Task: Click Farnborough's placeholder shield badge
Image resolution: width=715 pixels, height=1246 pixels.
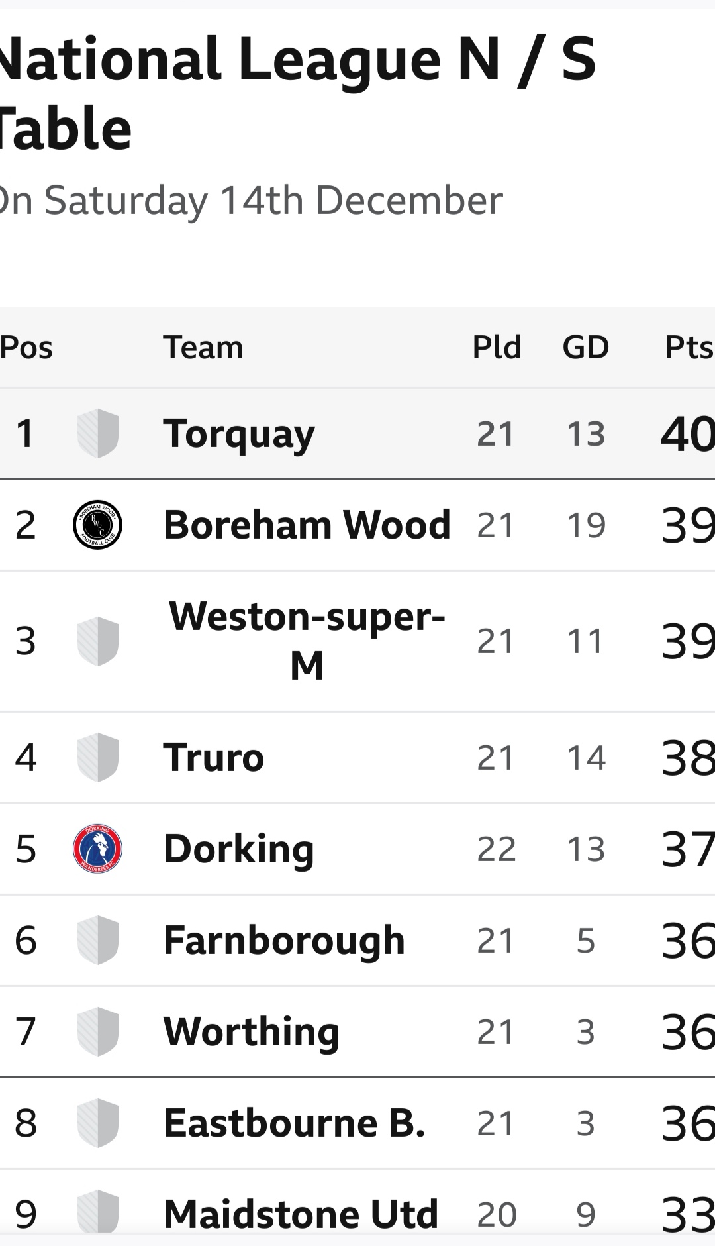Action: pos(98,940)
